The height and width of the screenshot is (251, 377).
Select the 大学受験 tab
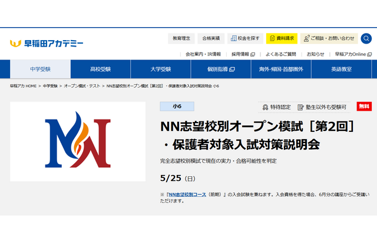tap(161, 70)
